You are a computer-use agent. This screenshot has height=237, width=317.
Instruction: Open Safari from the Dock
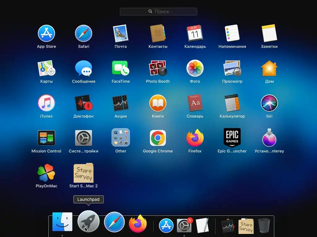pyautogui.click(x=114, y=222)
